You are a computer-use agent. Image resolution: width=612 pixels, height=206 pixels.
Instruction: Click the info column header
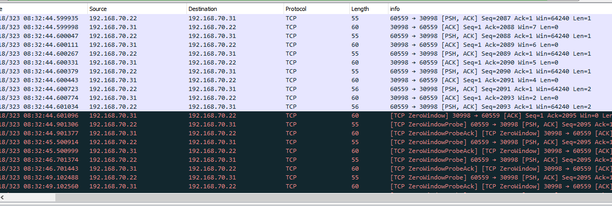pos(500,9)
